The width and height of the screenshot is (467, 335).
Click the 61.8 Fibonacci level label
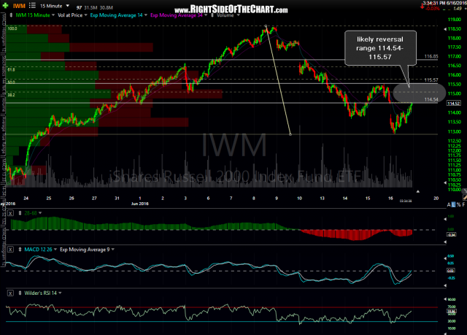point(11,69)
